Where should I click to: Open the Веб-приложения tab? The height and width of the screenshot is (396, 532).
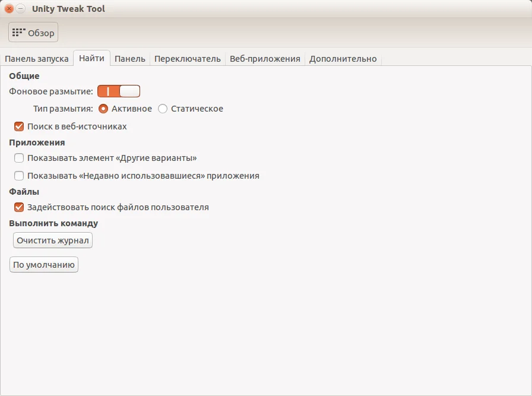265,59
